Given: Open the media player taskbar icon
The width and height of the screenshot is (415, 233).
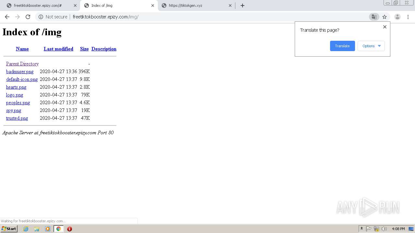Looking at the screenshot, I should [x=48, y=229].
